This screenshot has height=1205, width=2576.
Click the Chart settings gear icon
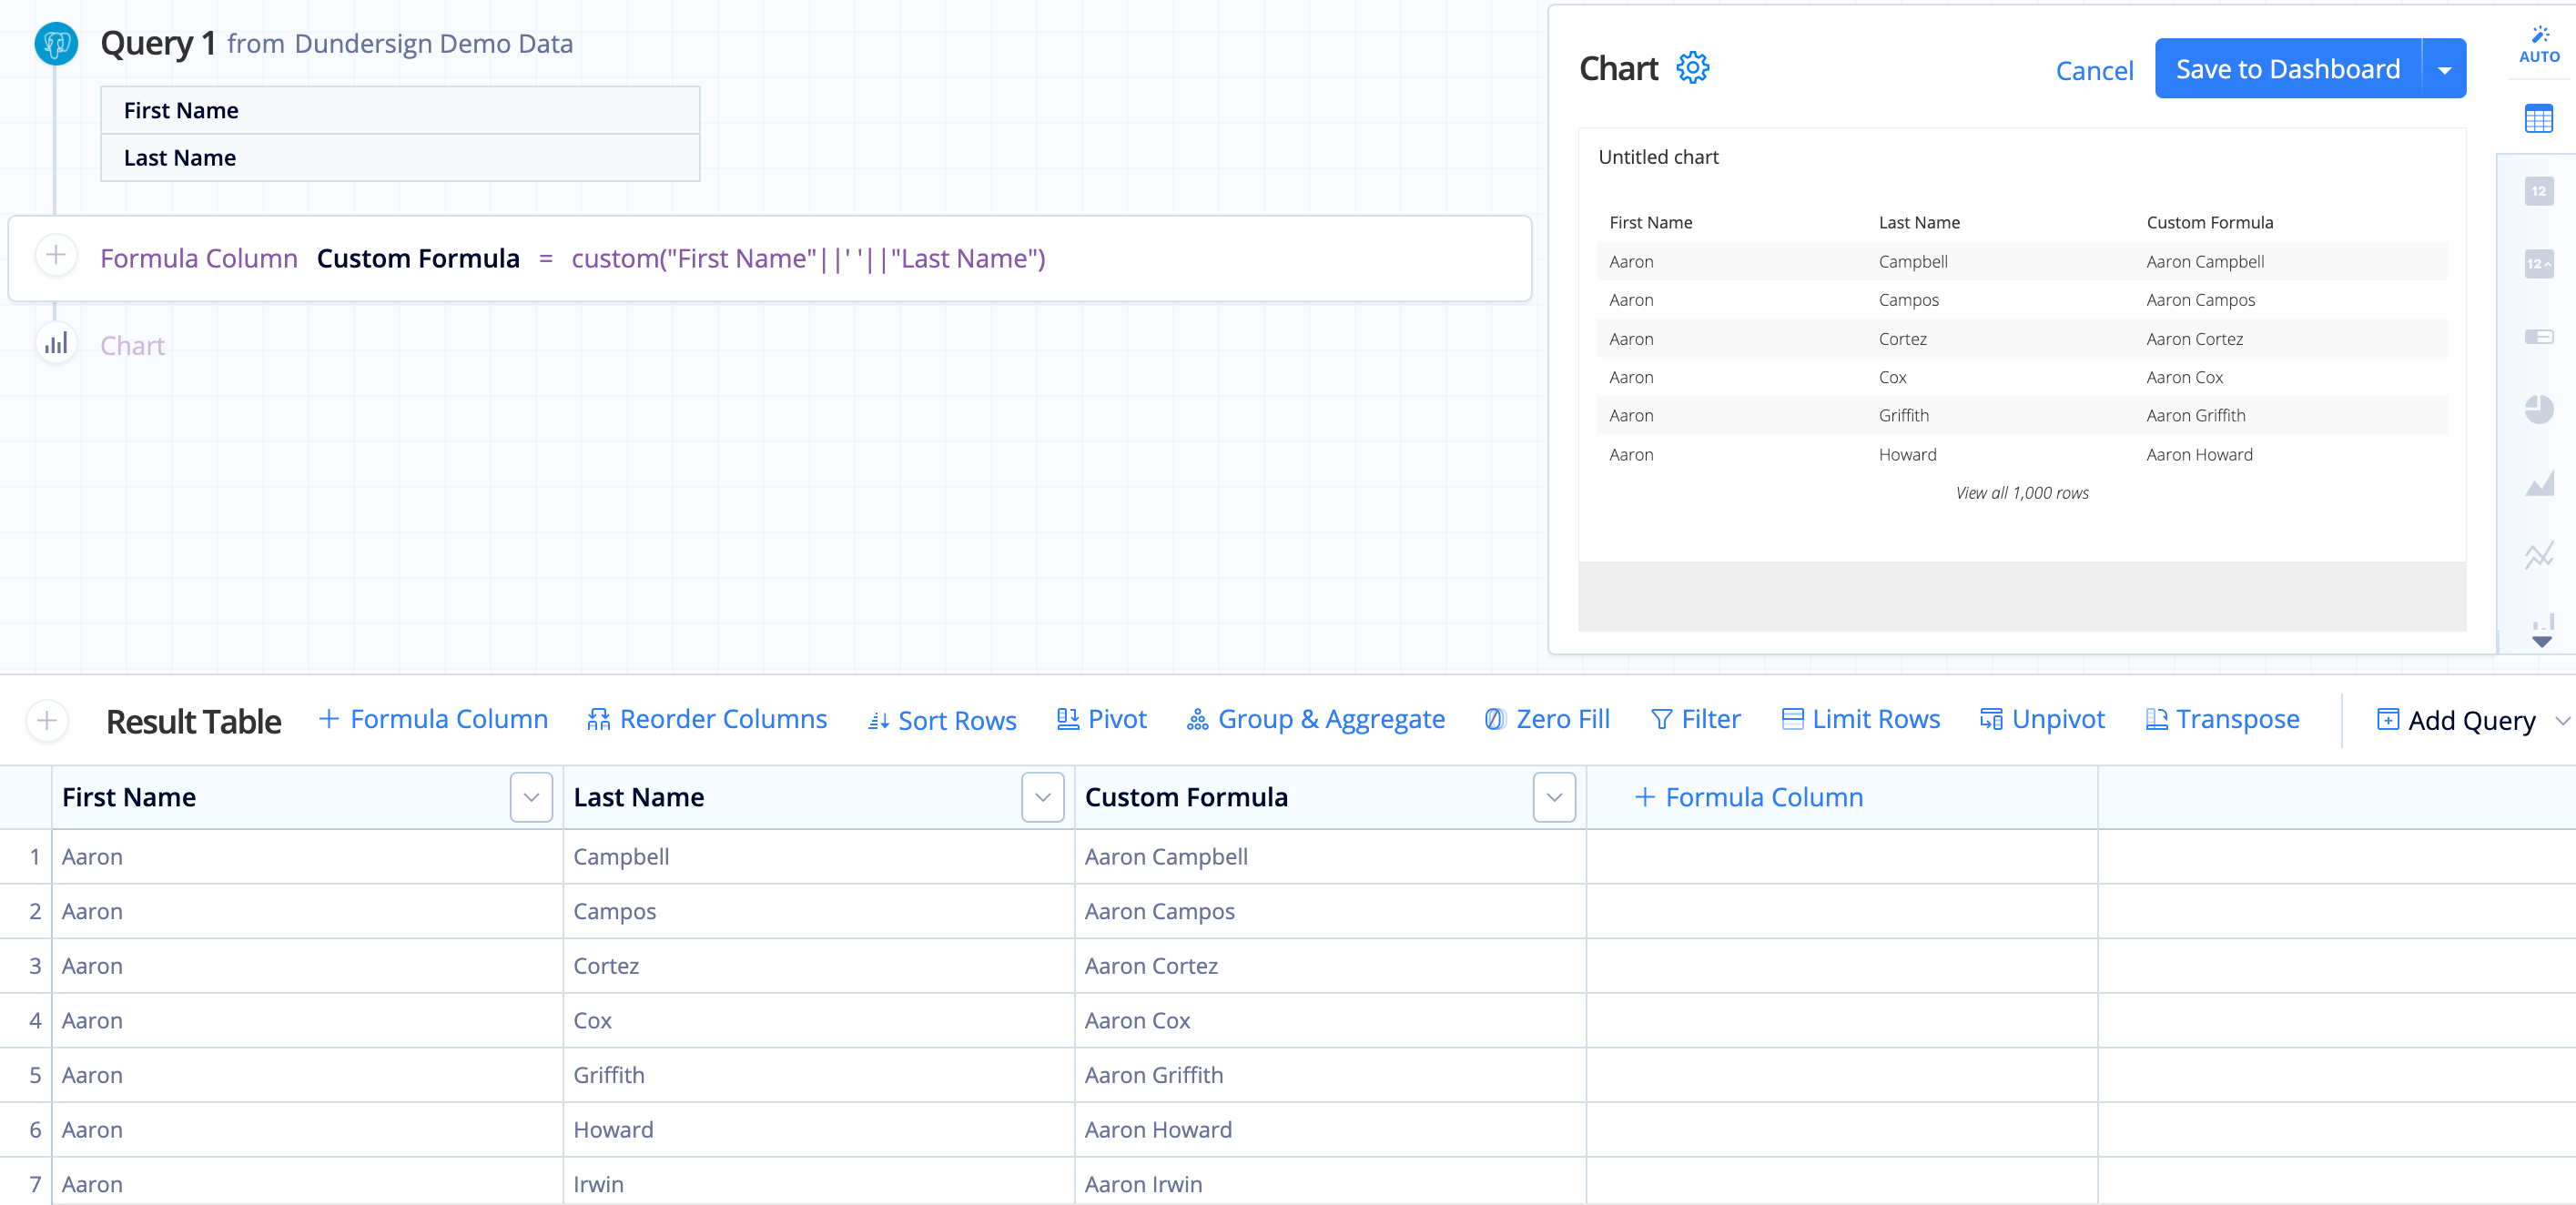[1694, 67]
